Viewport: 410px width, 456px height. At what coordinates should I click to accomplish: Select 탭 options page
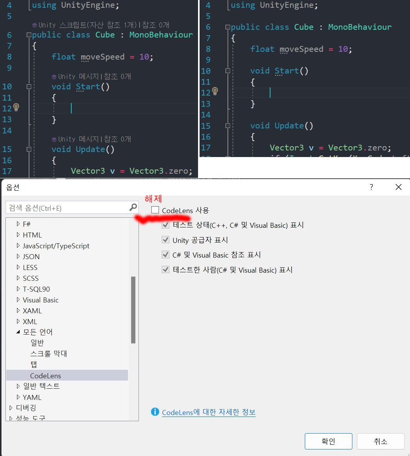34,364
